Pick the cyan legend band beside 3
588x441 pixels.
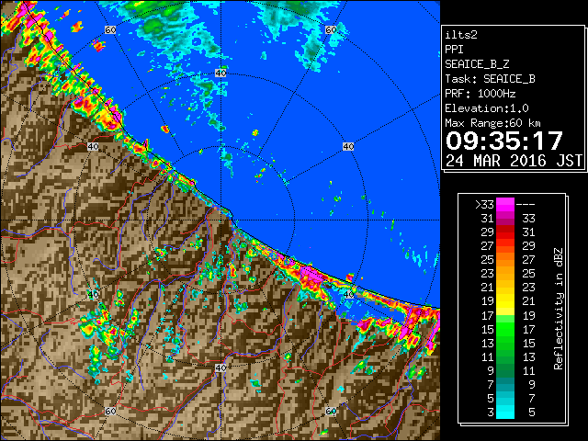tap(505, 412)
